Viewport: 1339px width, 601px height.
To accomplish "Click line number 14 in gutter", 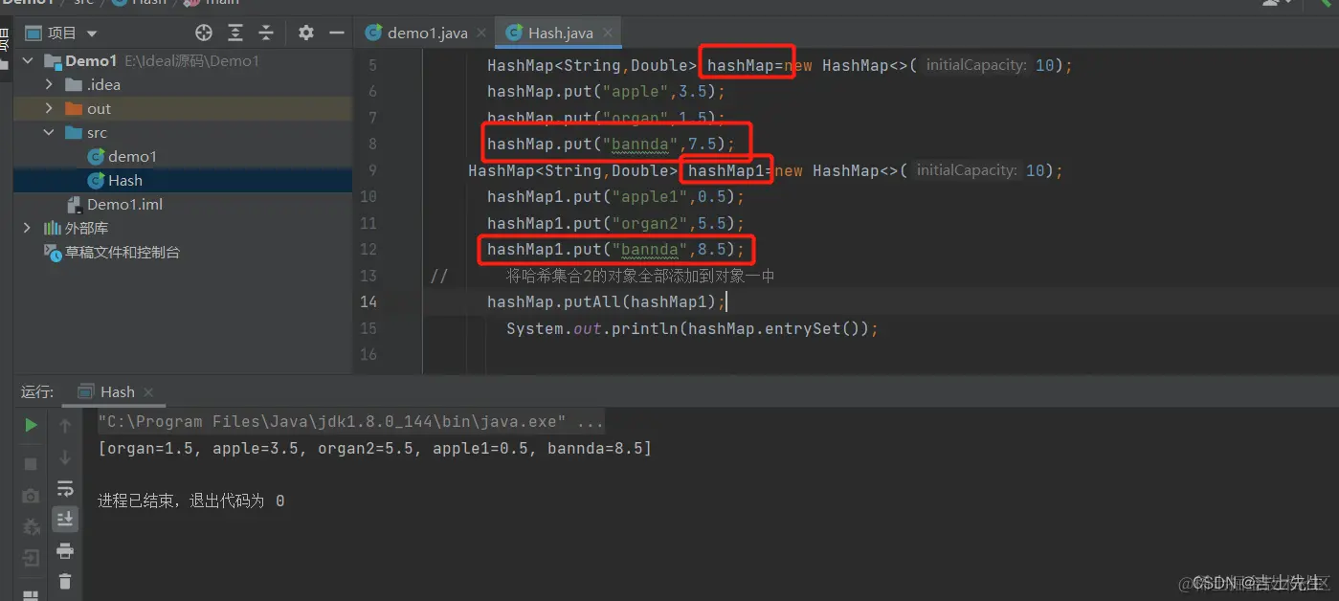I will (x=368, y=302).
